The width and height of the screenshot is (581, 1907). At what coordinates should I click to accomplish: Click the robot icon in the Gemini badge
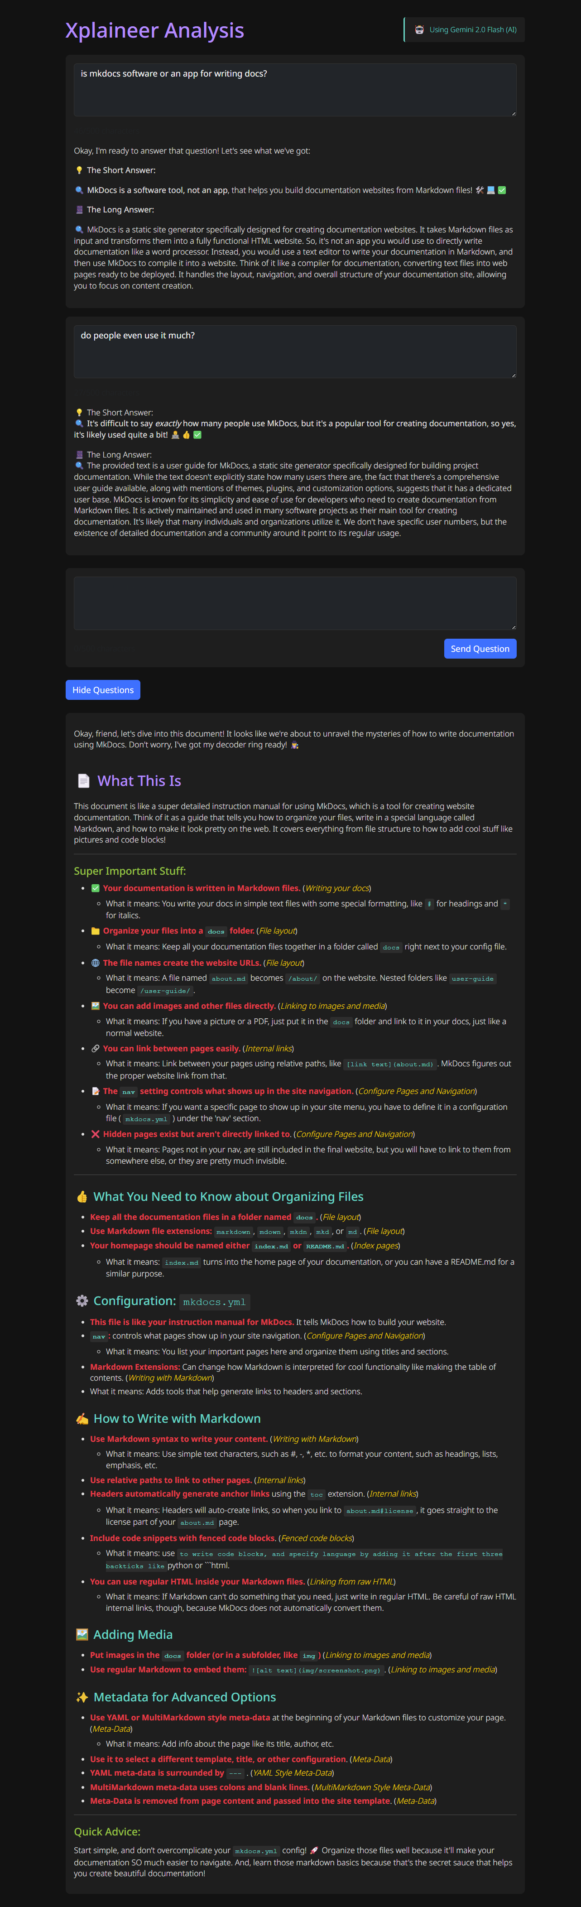[x=420, y=29]
